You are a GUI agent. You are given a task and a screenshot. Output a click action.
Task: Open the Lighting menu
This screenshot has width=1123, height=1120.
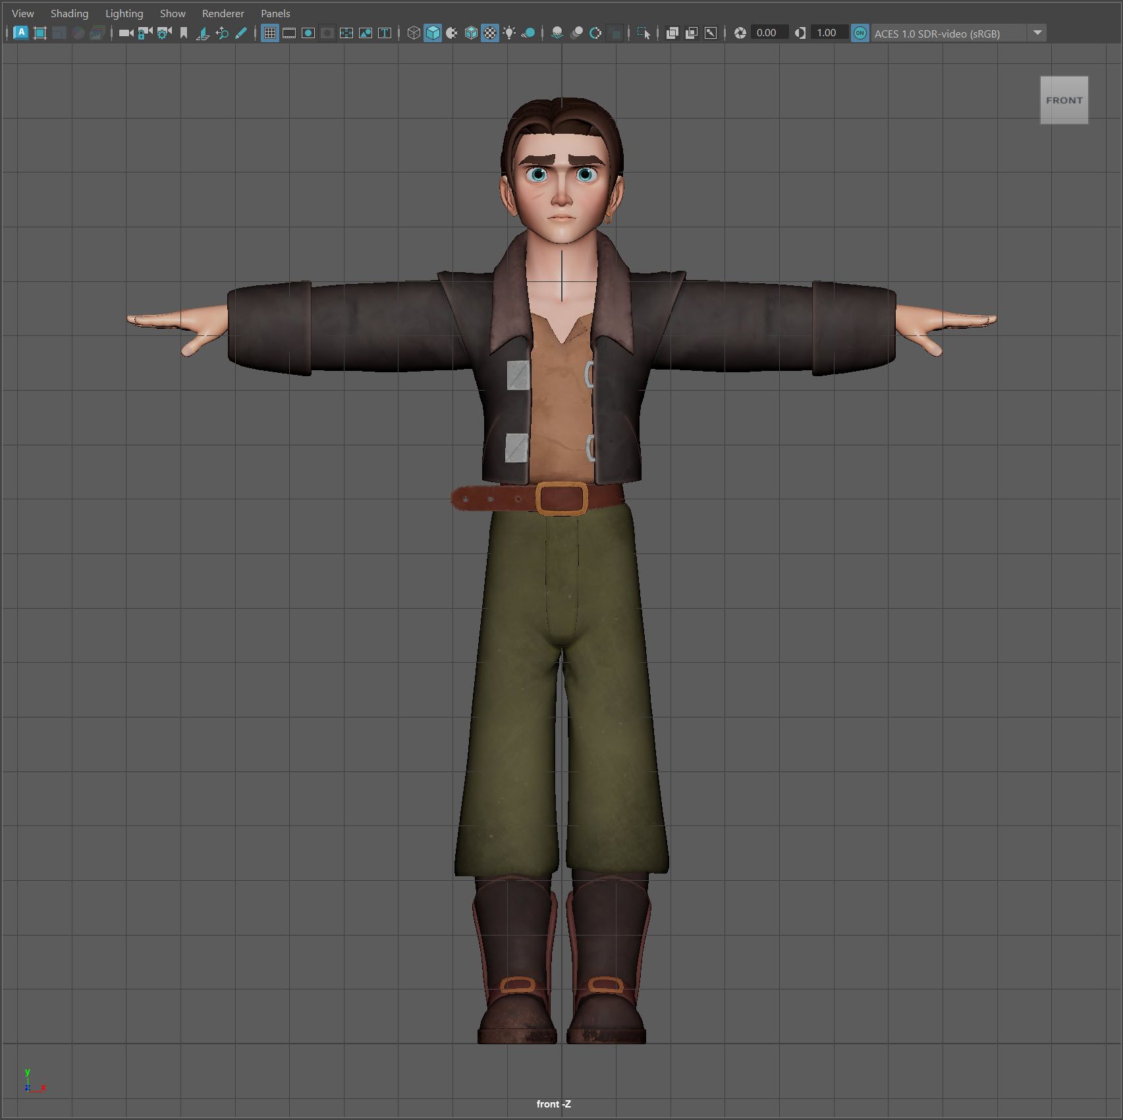(x=124, y=13)
